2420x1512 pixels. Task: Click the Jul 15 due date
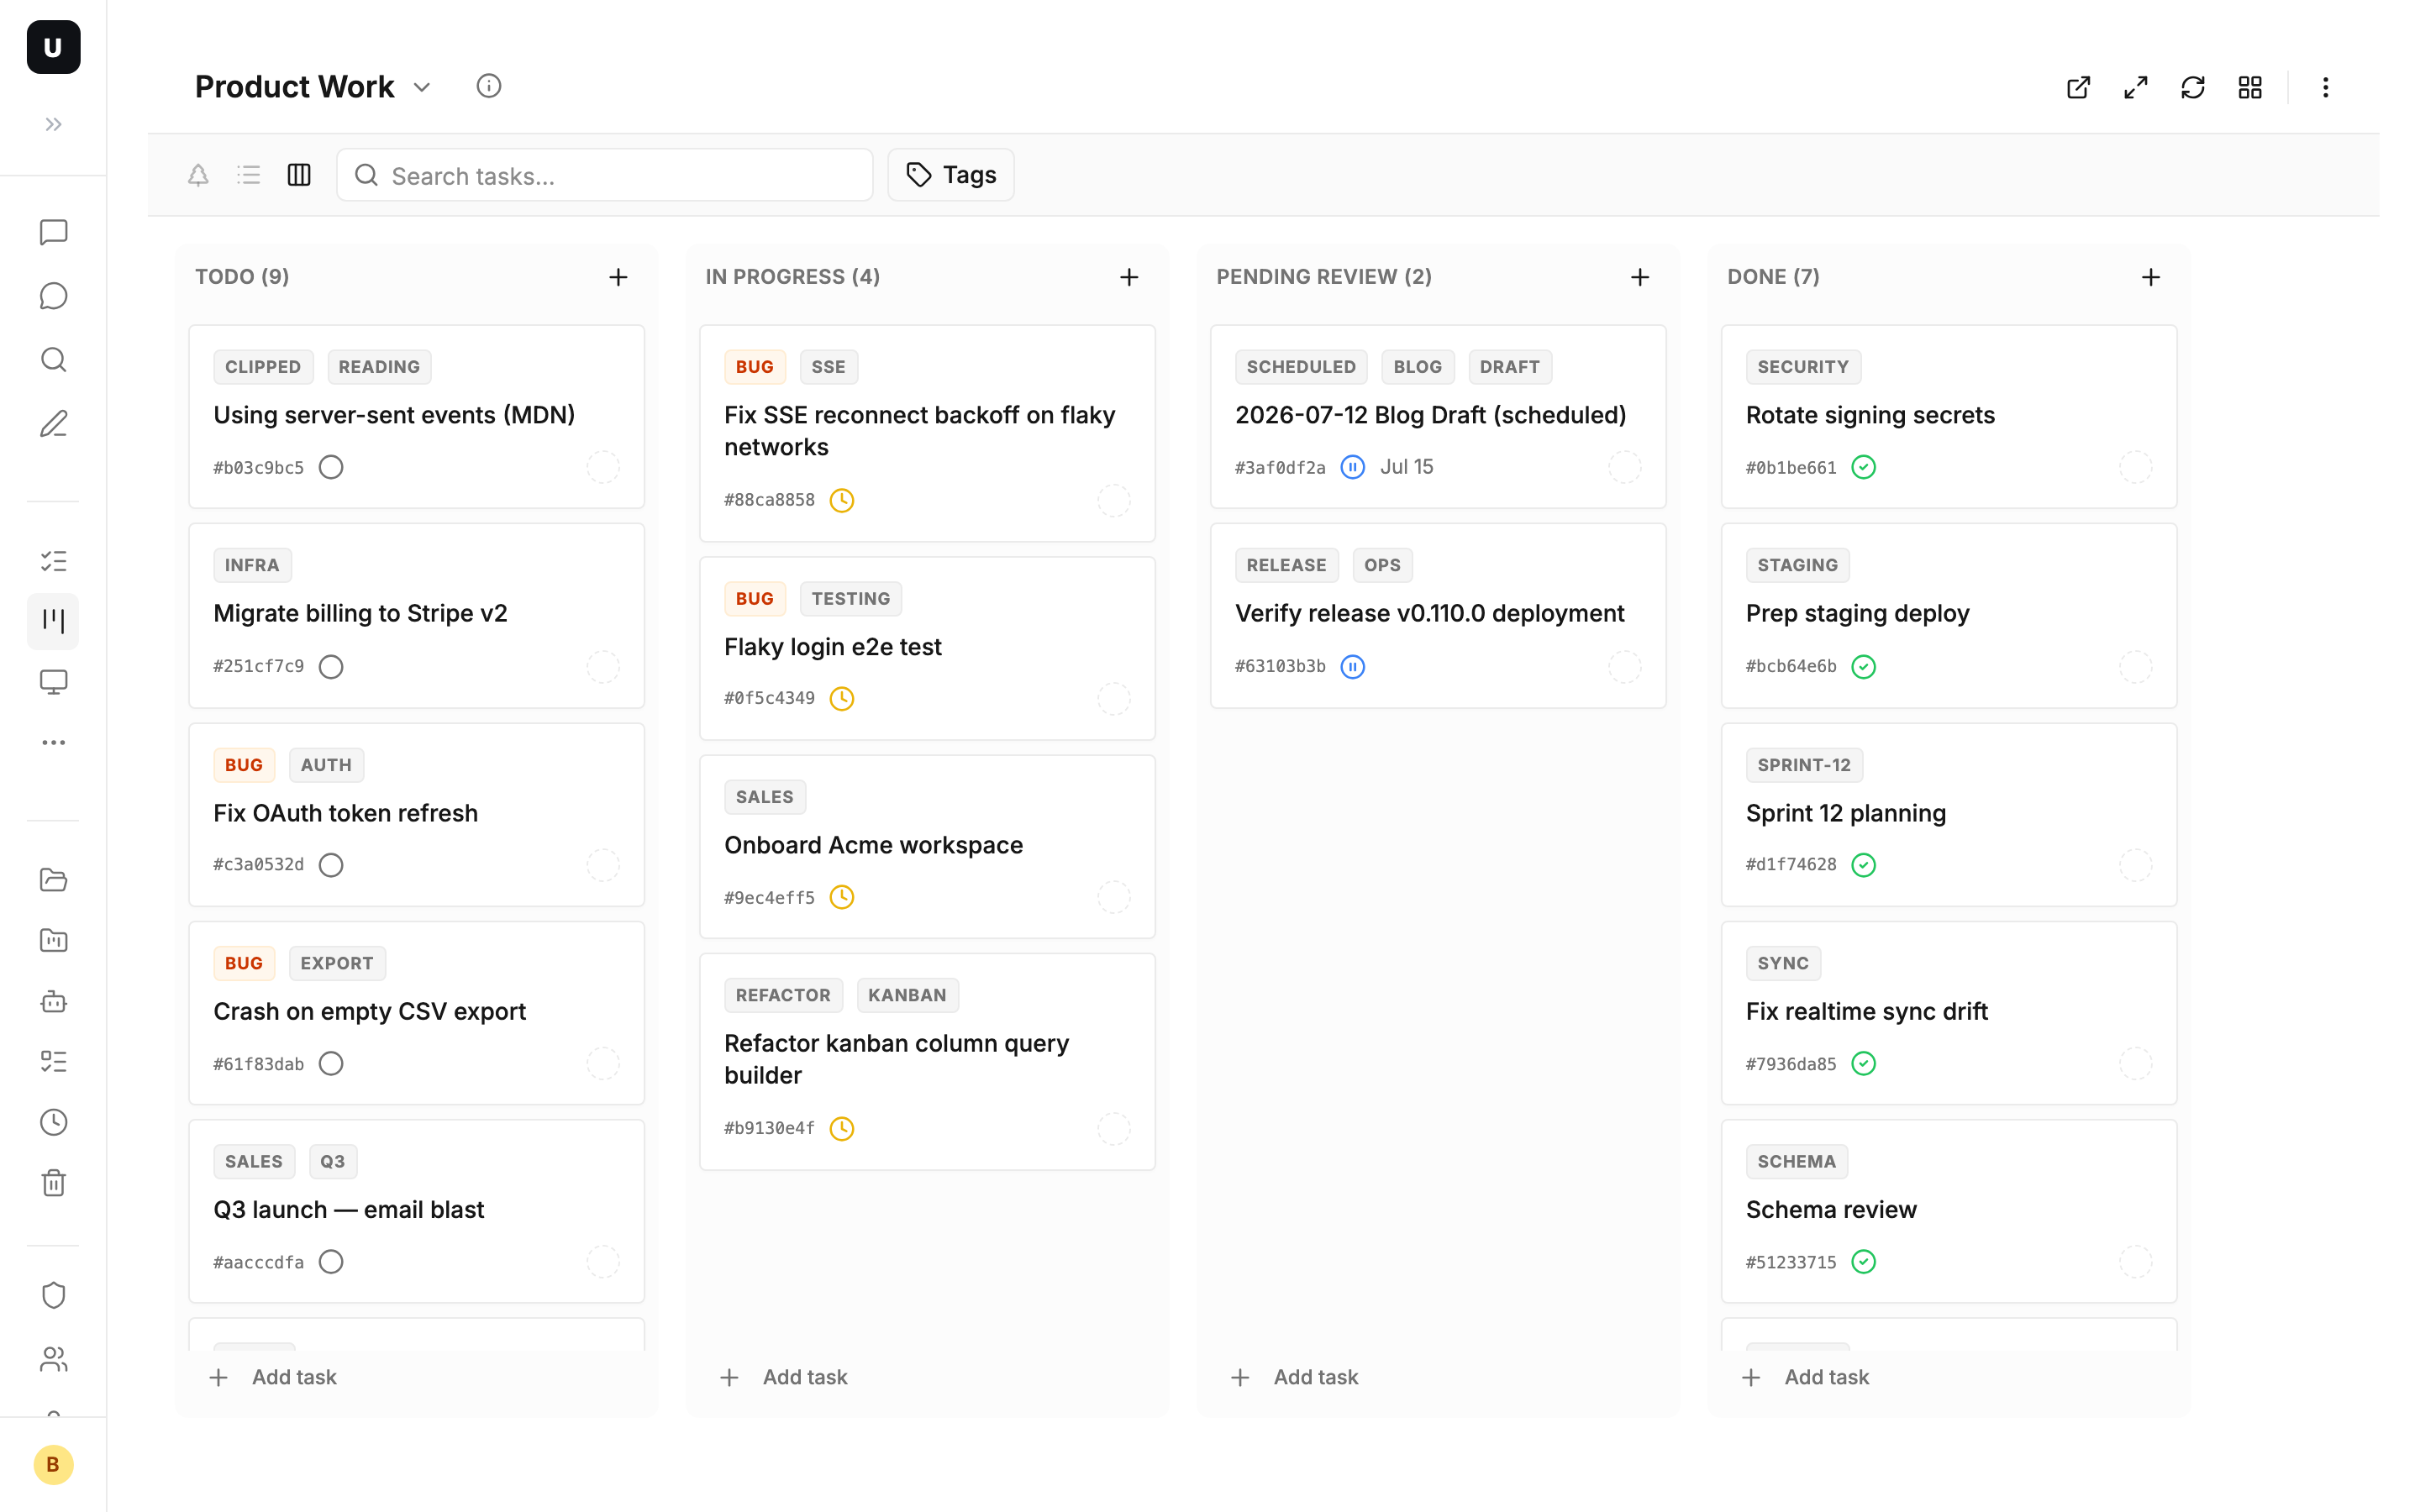[1406, 467]
